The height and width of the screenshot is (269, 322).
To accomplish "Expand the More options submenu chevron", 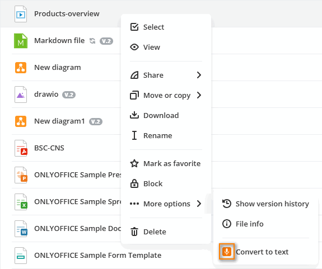I will coord(199,204).
